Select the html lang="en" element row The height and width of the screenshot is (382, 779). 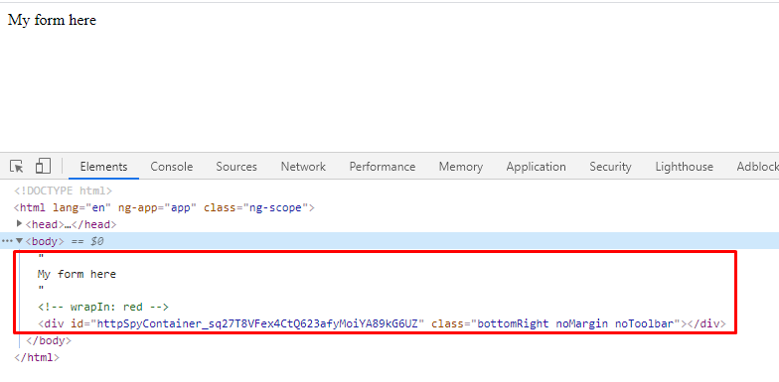(165, 208)
